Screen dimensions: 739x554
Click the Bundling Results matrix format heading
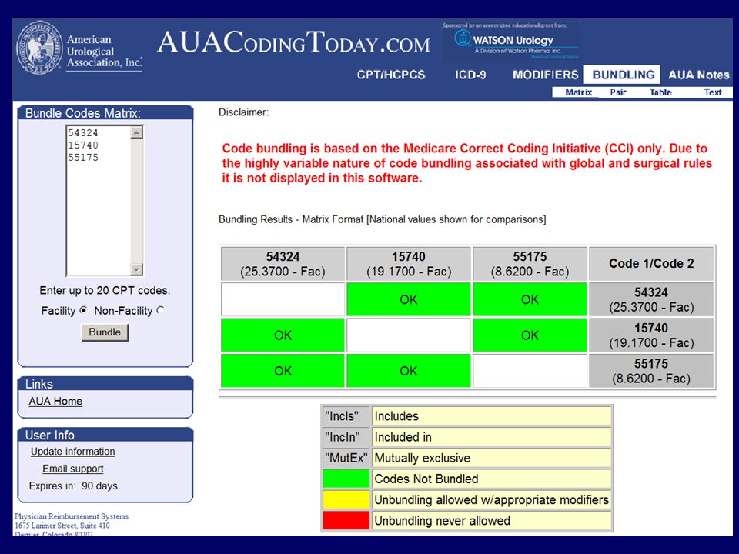click(383, 219)
